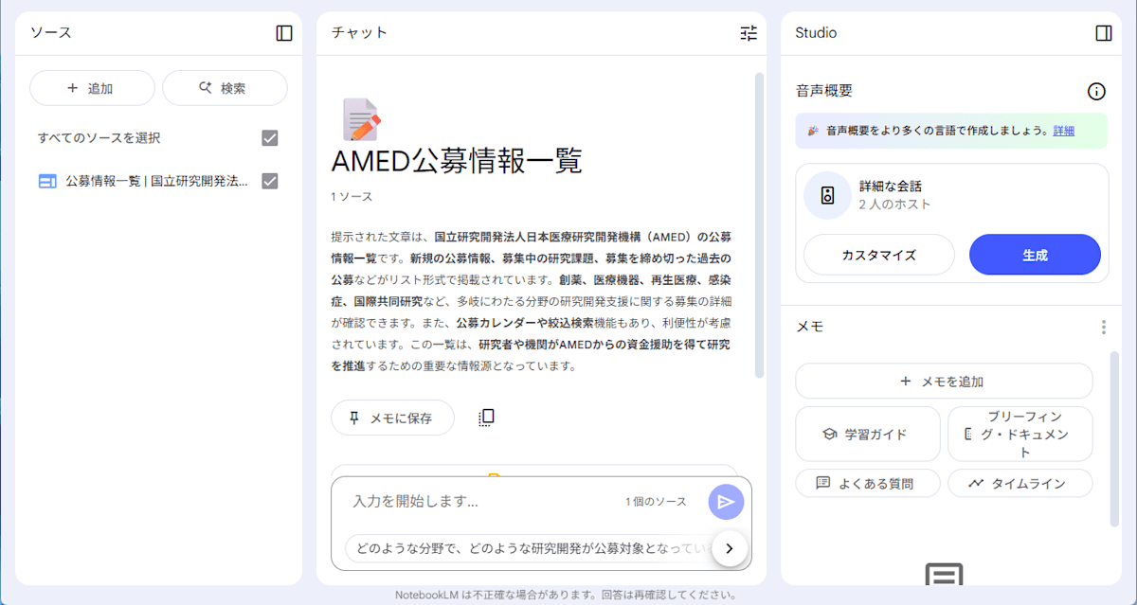Click the chat panel scrollbar
This screenshot has width=1137, height=605.
click(x=759, y=225)
